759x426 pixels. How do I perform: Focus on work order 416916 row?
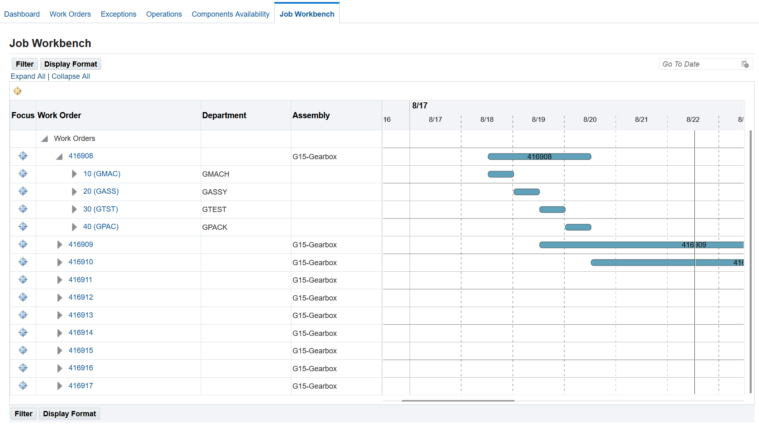(23, 368)
